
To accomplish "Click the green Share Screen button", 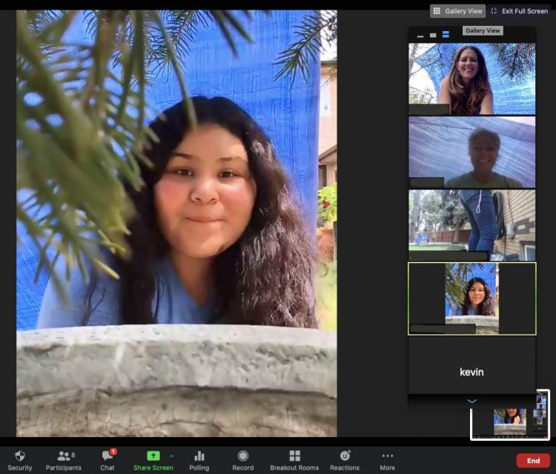I will point(153,459).
